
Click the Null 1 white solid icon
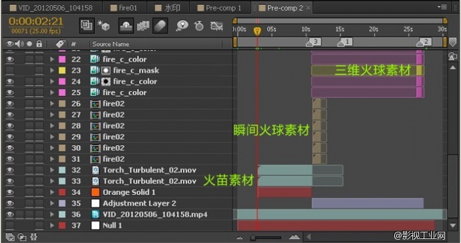pyautogui.click(x=96, y=226)
